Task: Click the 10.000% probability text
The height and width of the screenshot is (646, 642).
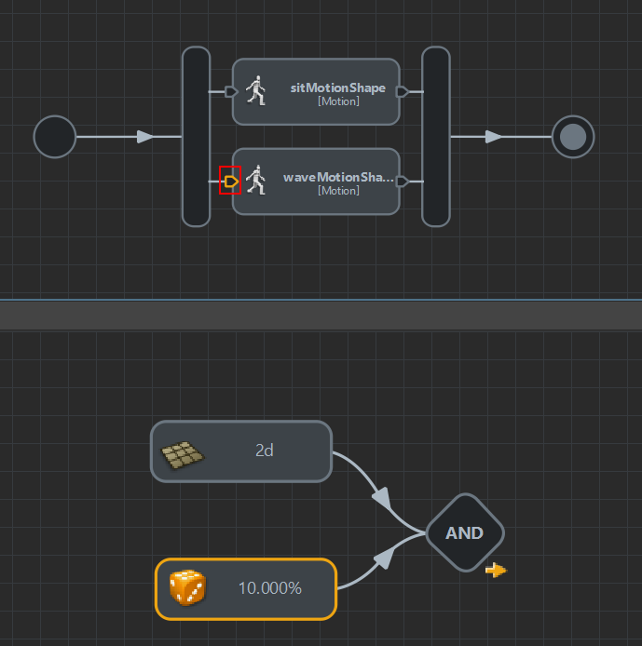Action: tap(270, 588)
